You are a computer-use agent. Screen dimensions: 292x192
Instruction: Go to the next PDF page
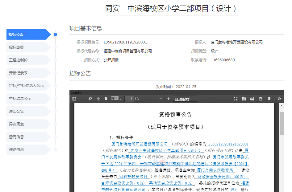click(106, 99)
